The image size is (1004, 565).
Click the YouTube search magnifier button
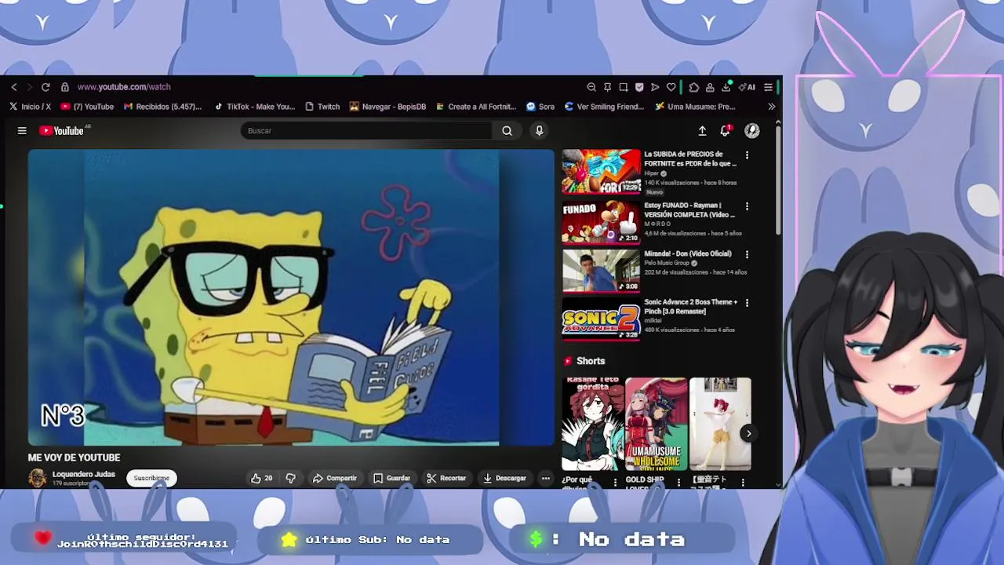click(507, 131)
